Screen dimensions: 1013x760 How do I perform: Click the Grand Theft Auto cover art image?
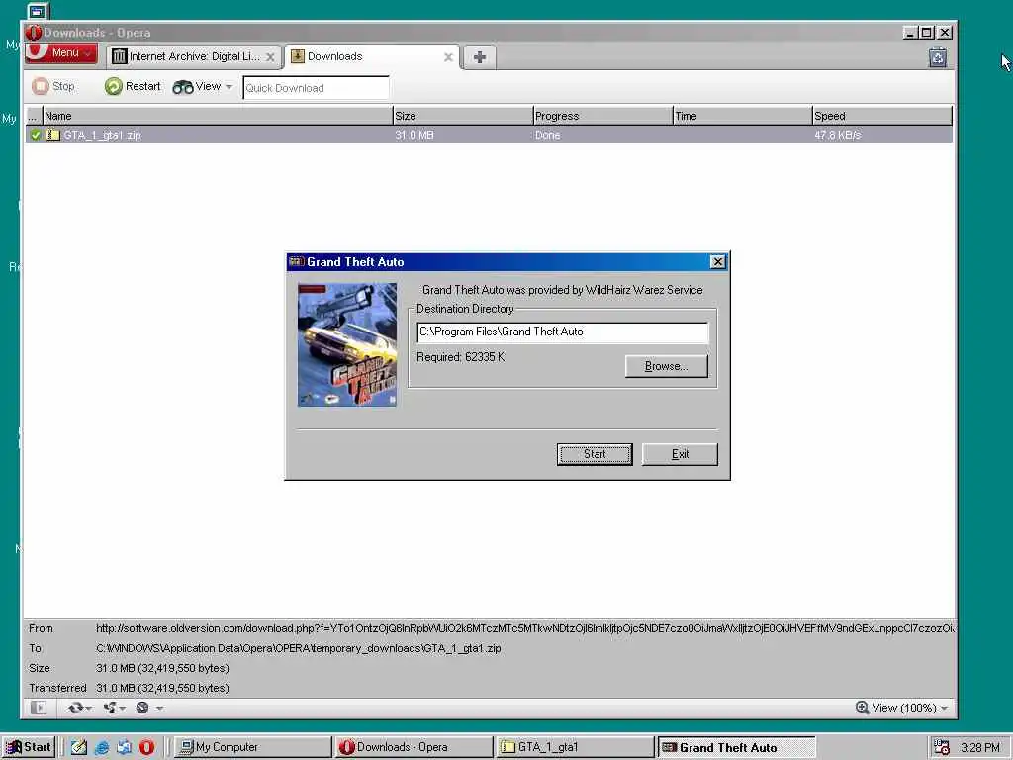pos(347,345)
